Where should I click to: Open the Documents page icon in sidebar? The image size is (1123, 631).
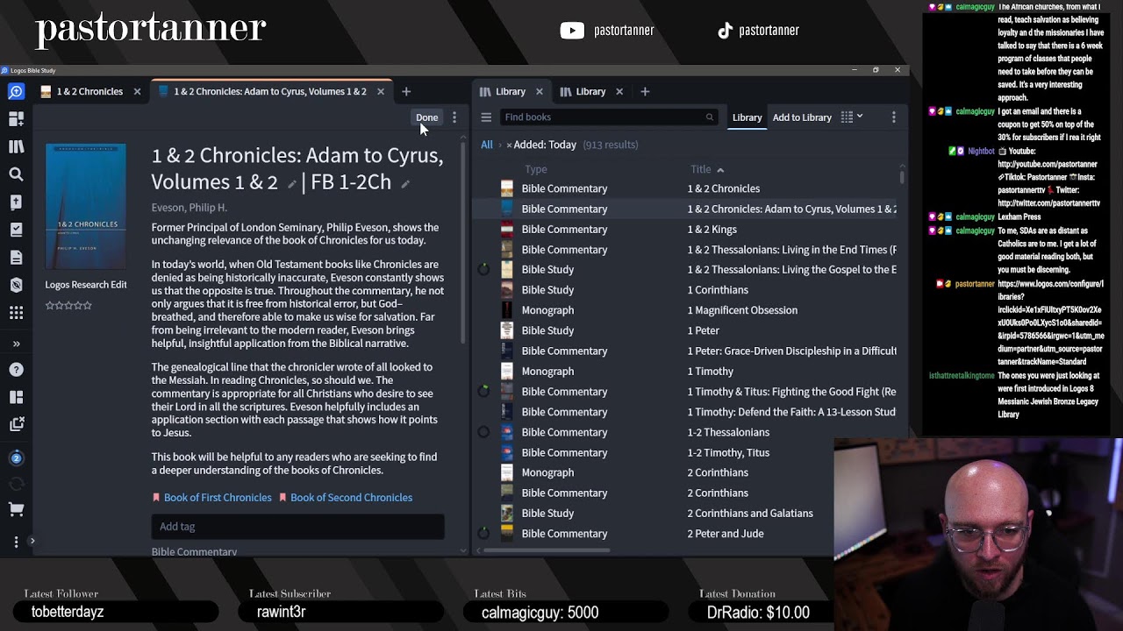click(16, 257)
